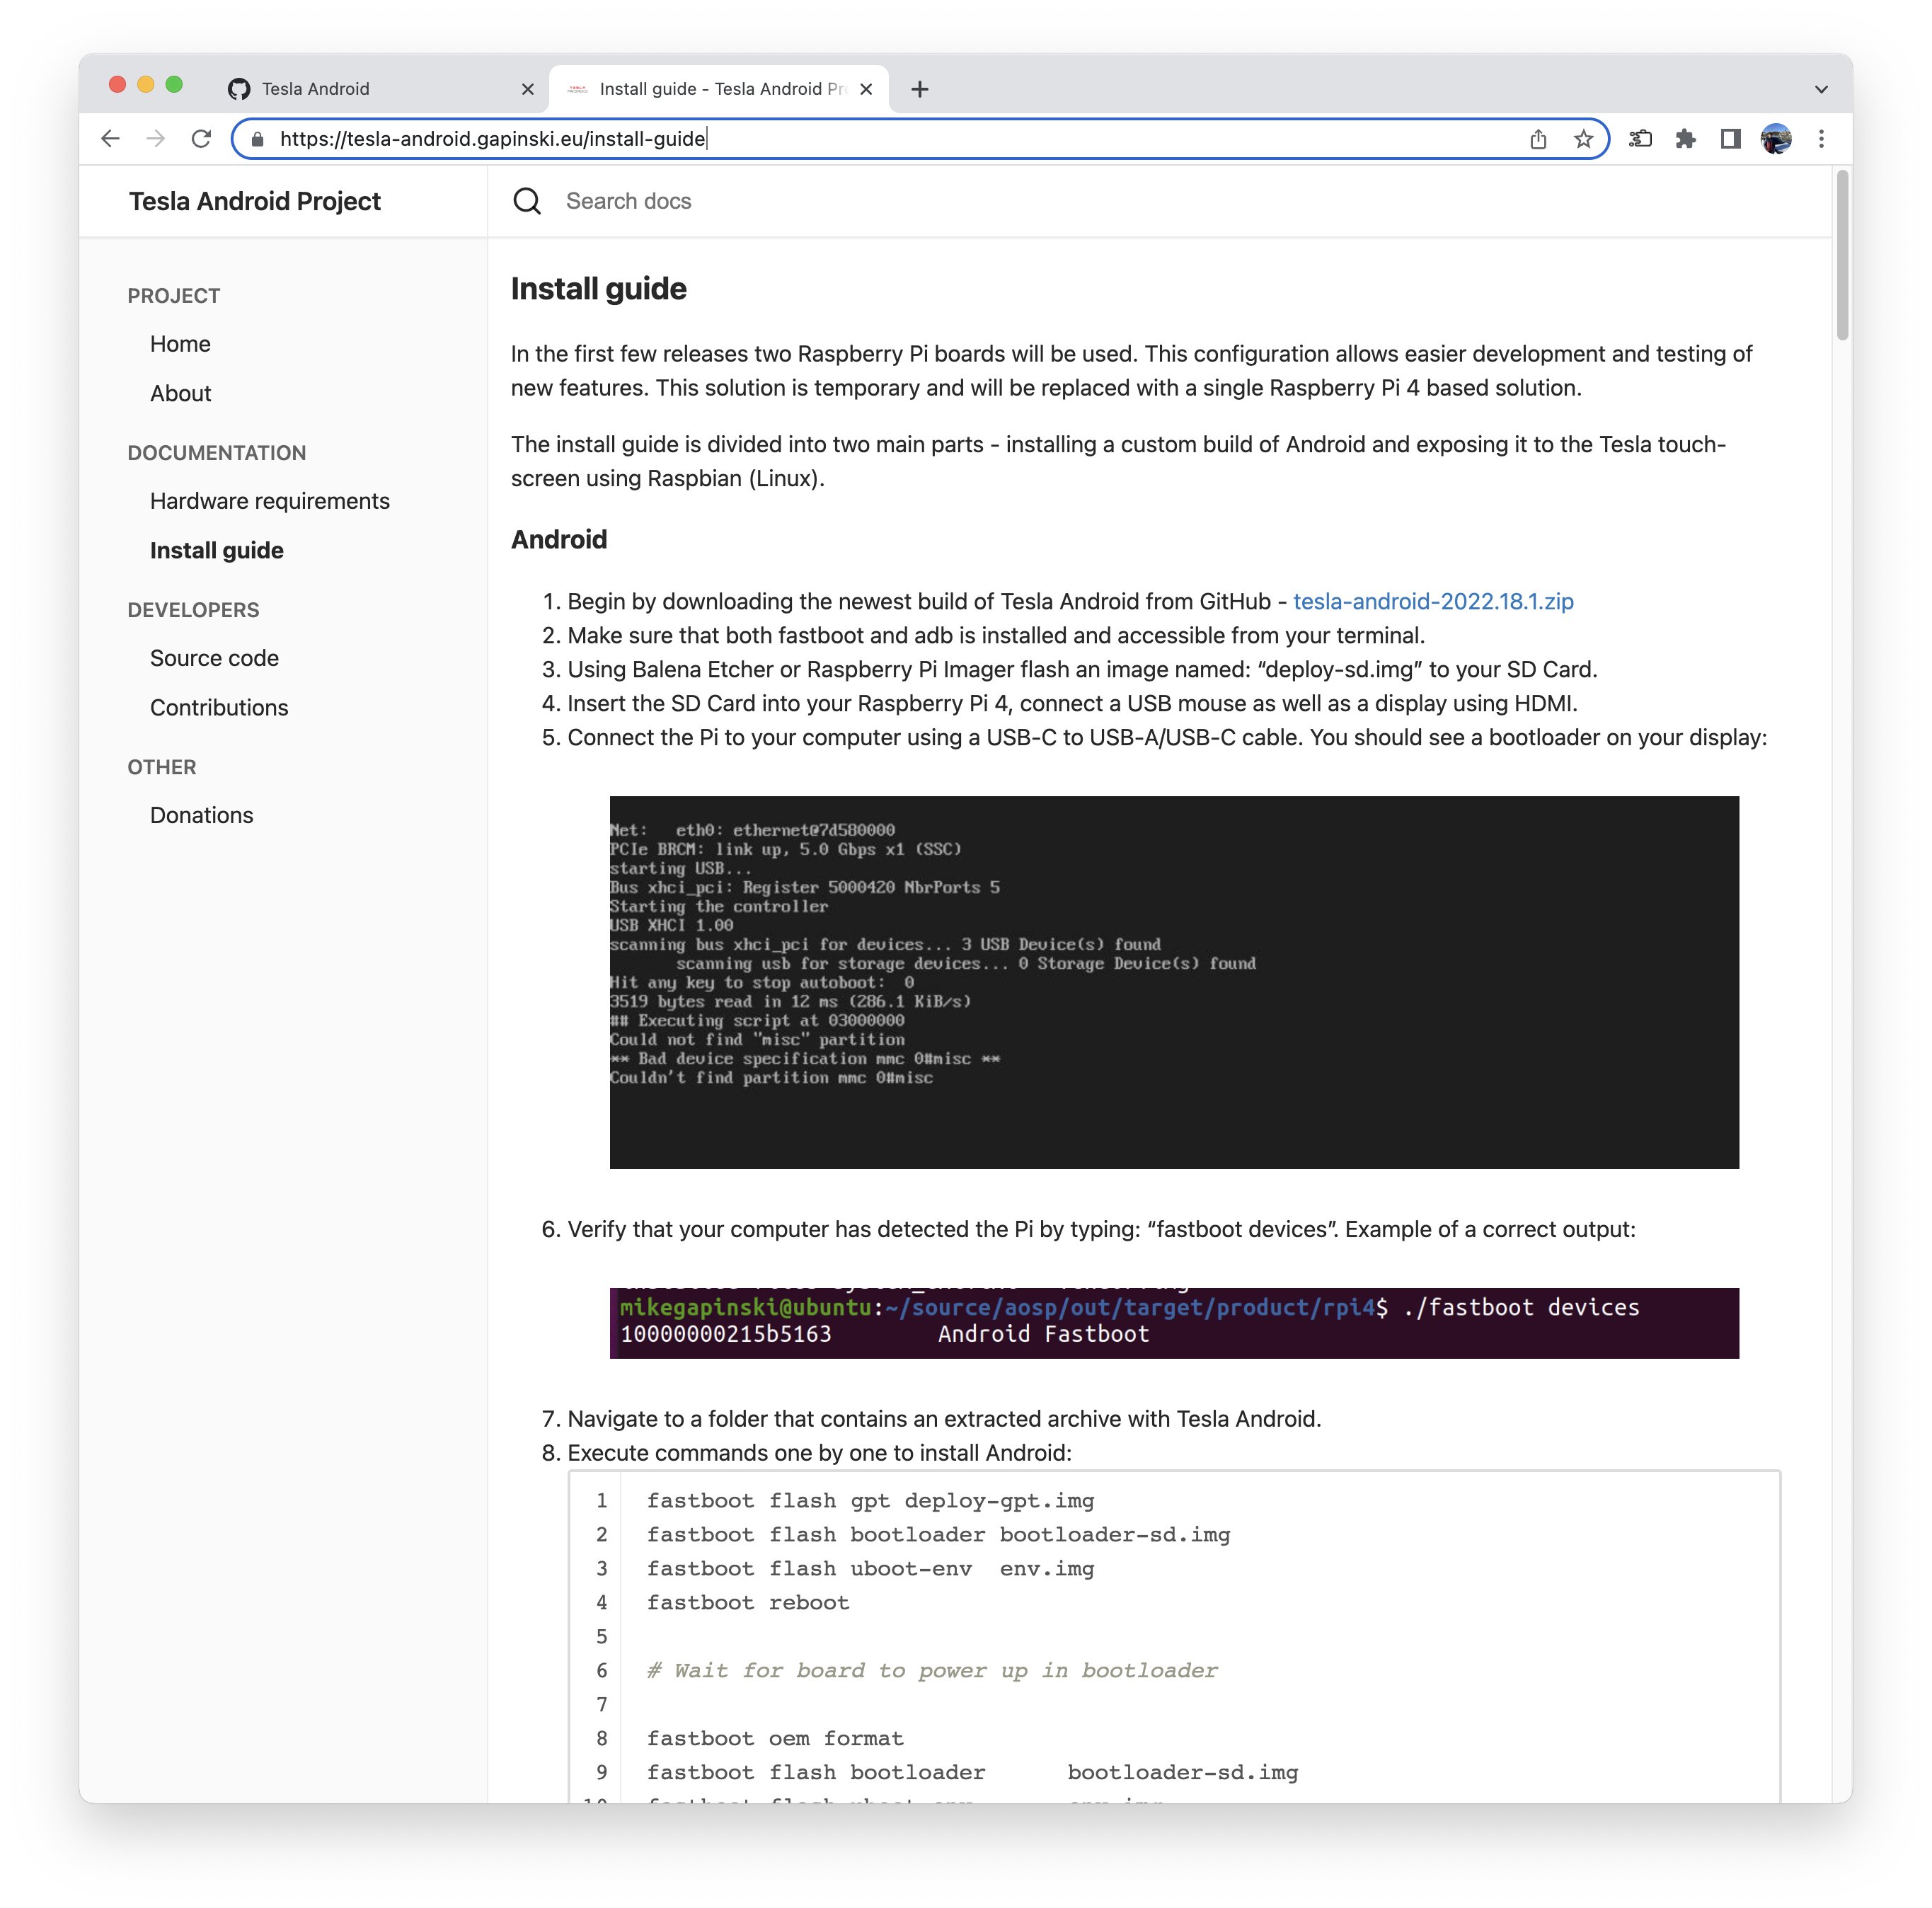
Task: Open the extensions puzzle icon
Action: pos(1686,139)
